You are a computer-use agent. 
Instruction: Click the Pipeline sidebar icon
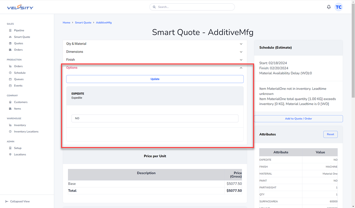pyautogui.click(x=10, y=31)
